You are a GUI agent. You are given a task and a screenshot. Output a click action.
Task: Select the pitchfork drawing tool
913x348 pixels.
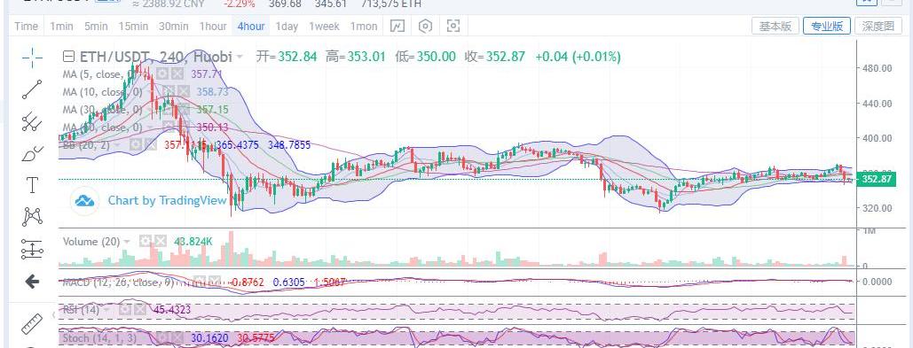[32, 121]
